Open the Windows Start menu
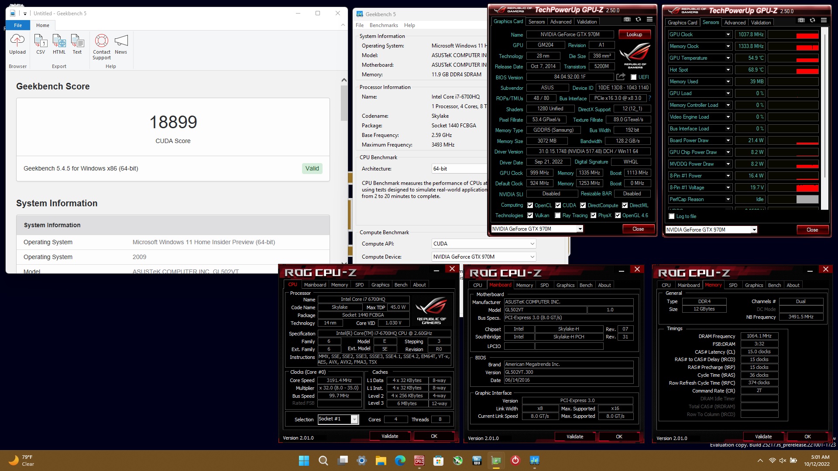The height and width of the screenshot is (471, 838). click(x=304, y=461)
